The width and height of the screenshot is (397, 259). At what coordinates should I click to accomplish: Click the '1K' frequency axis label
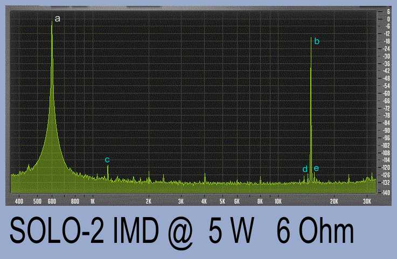click(x=93, y=202)
